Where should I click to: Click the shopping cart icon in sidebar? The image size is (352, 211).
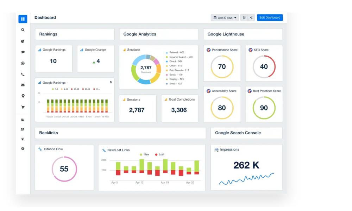tap(23, 107)
